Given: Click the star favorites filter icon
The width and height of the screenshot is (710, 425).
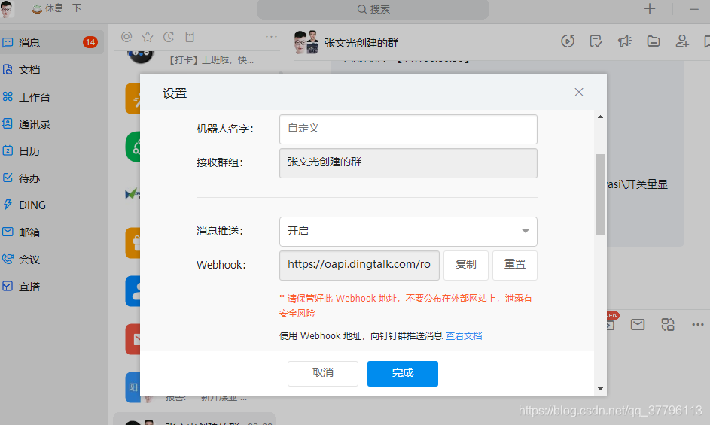Looking at the screenshot, I should pyautogui.click(x=148, y=37).
